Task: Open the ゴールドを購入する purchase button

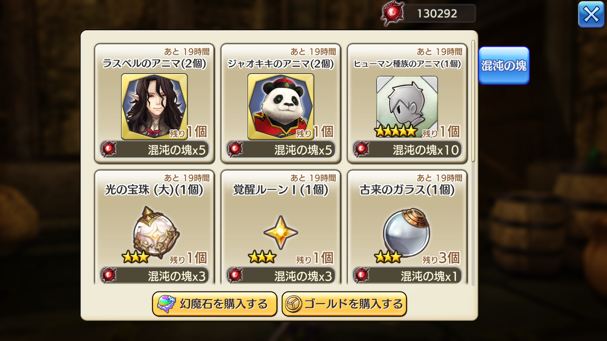Action: pos(344,304)
